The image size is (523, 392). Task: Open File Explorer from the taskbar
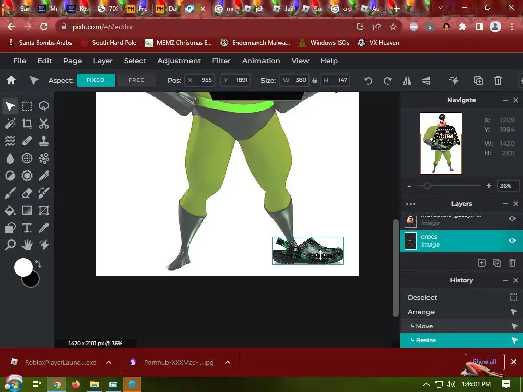94,384
